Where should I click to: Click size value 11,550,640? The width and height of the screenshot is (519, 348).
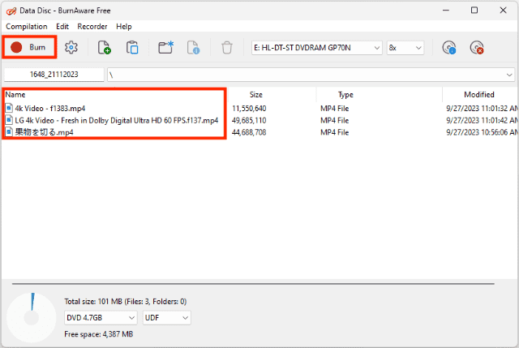(249, 108)
